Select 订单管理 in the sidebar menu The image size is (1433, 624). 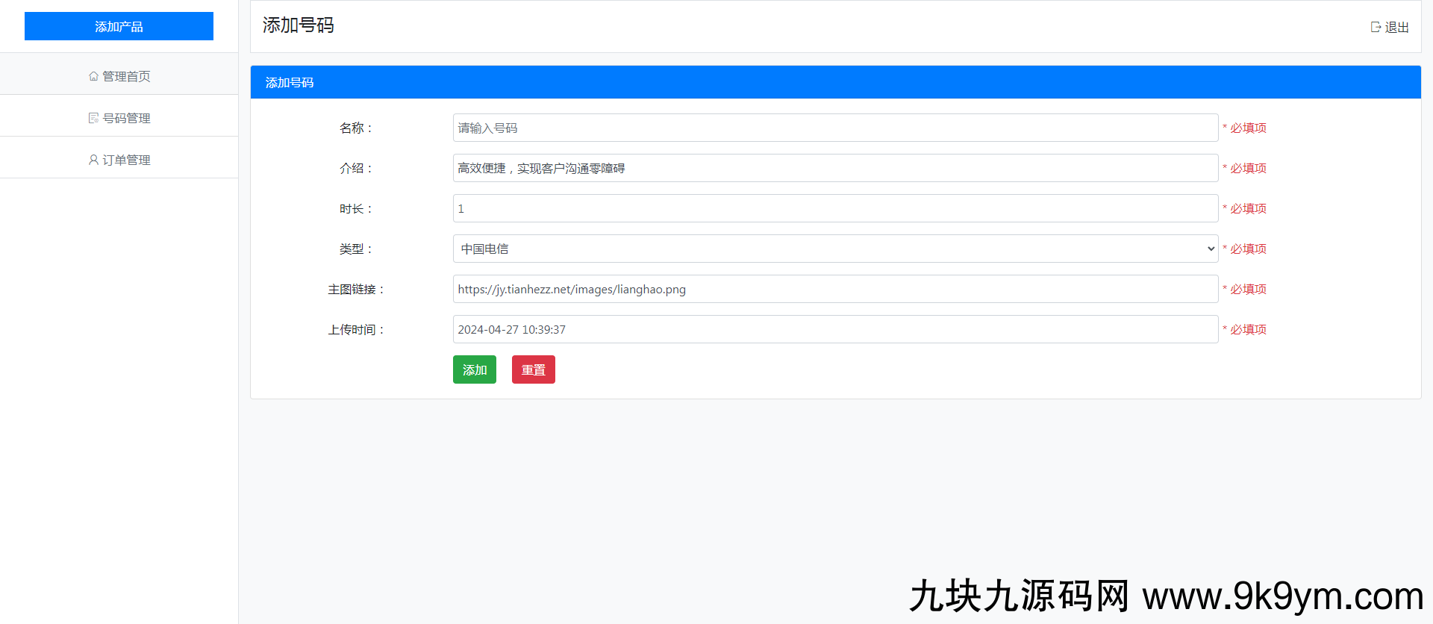coord(126,160)
